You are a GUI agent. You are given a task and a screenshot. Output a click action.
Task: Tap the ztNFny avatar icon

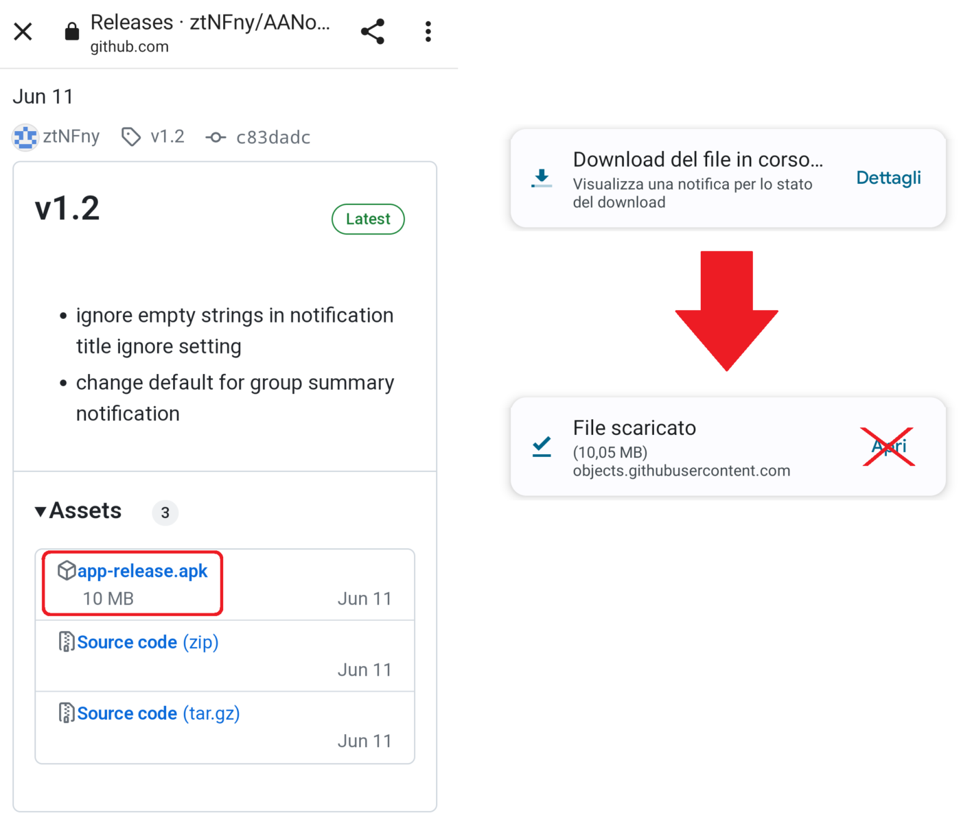(25, 137)
